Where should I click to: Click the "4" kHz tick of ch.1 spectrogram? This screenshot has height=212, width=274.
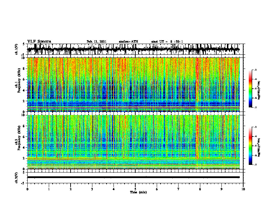click(24, 90)
